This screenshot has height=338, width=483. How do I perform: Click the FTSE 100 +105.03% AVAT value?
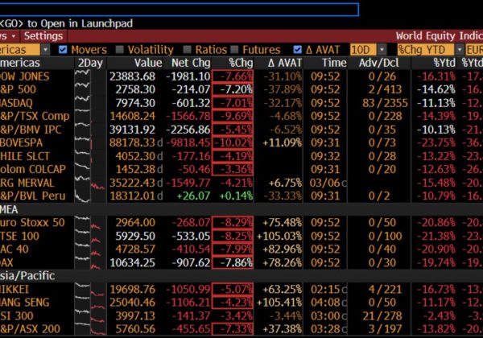(x=279, y=236)
